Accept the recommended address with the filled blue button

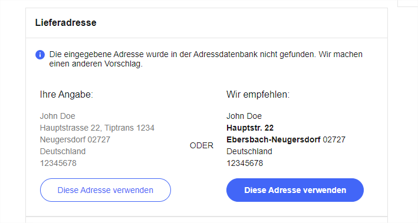pos(295,190)
